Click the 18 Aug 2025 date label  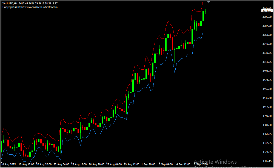pyautogui.click(x=8, y=165)
